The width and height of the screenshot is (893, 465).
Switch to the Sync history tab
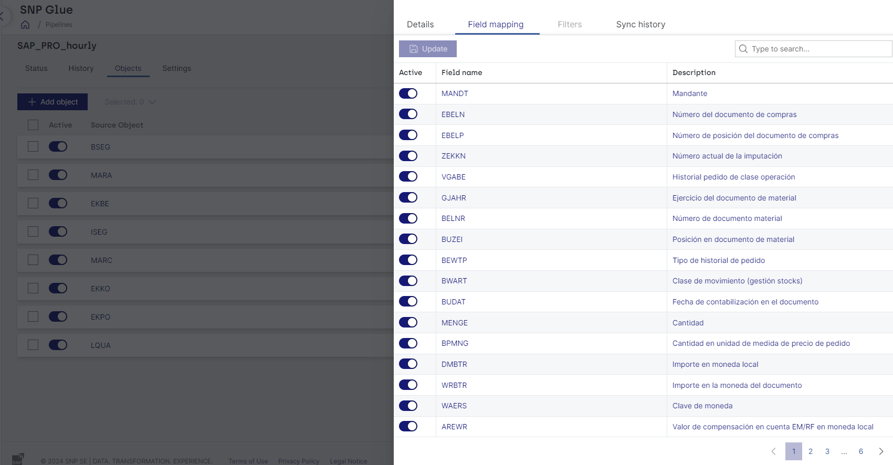pos(640,25)
